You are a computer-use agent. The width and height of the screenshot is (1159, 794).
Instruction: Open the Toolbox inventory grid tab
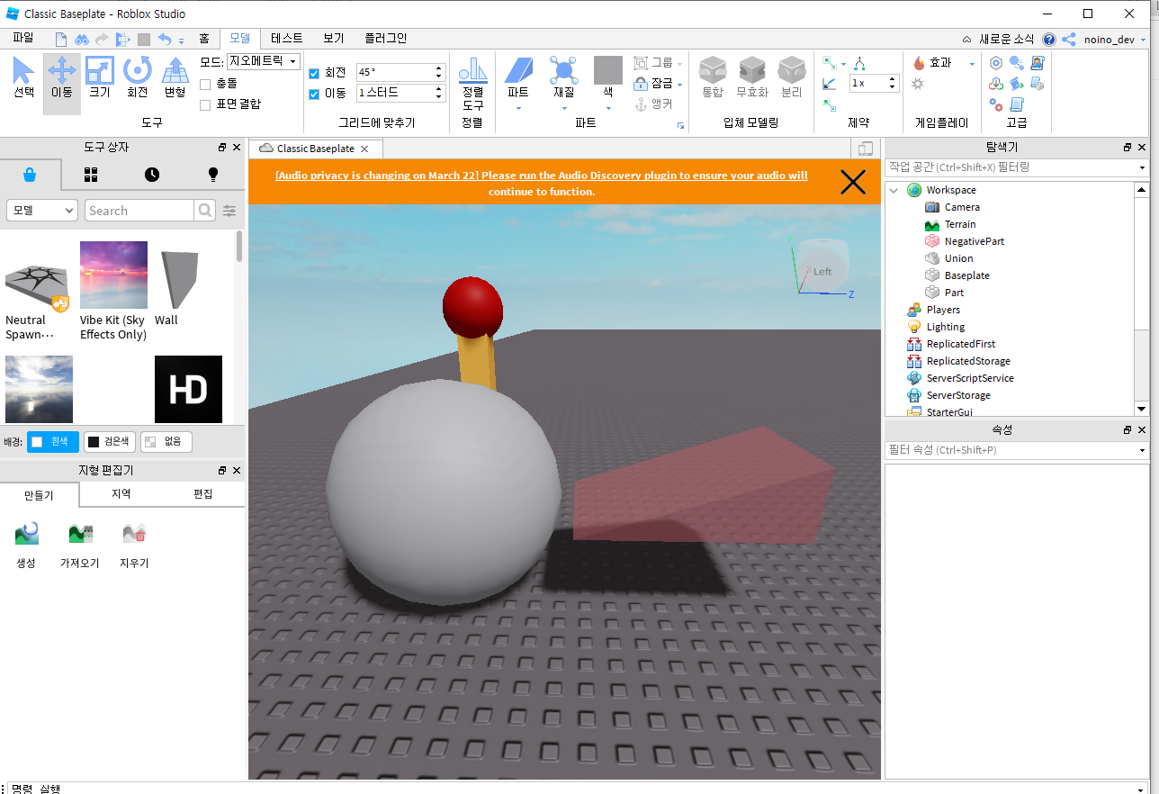pos(91,175)
